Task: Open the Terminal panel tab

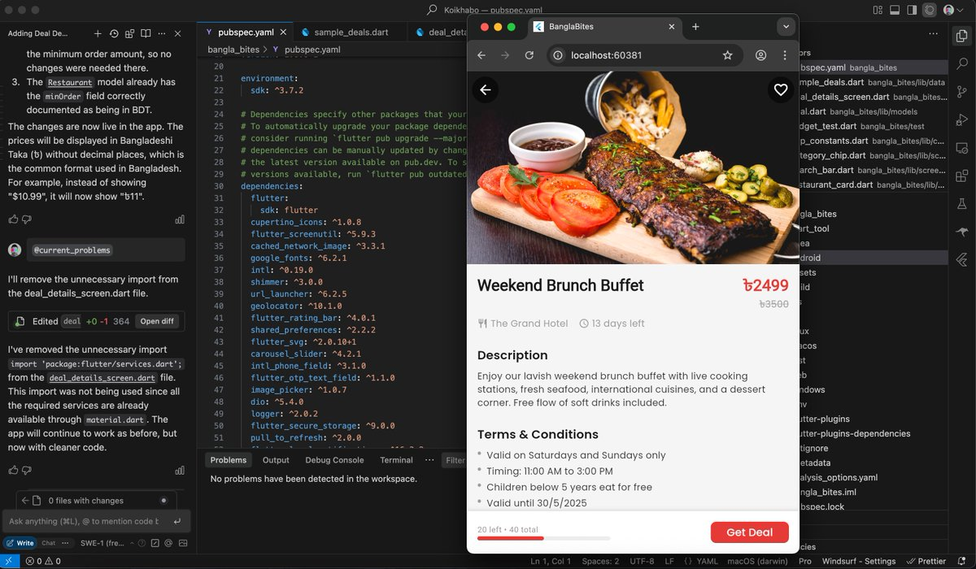Action: point(396,460)
